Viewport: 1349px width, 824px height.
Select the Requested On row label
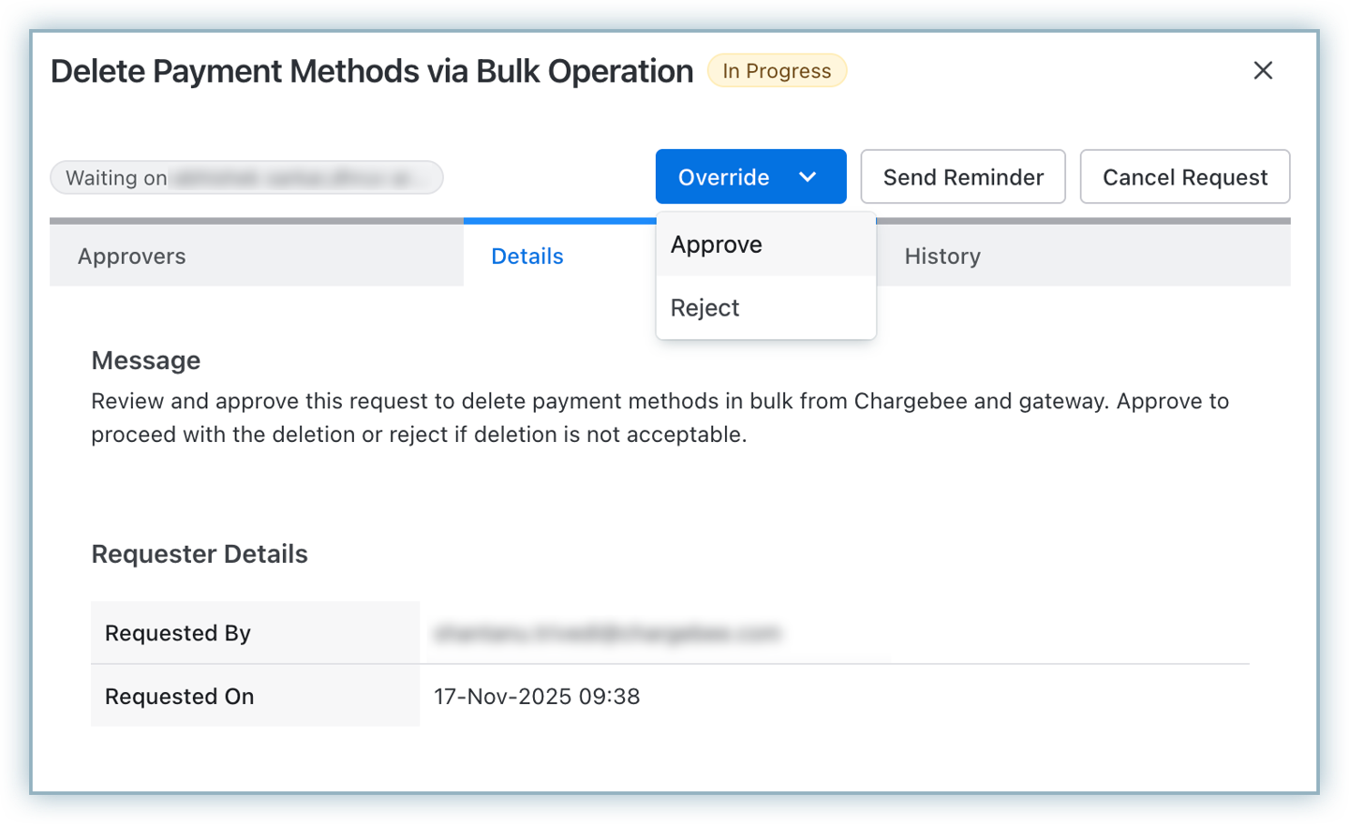(x=180, y=697)
